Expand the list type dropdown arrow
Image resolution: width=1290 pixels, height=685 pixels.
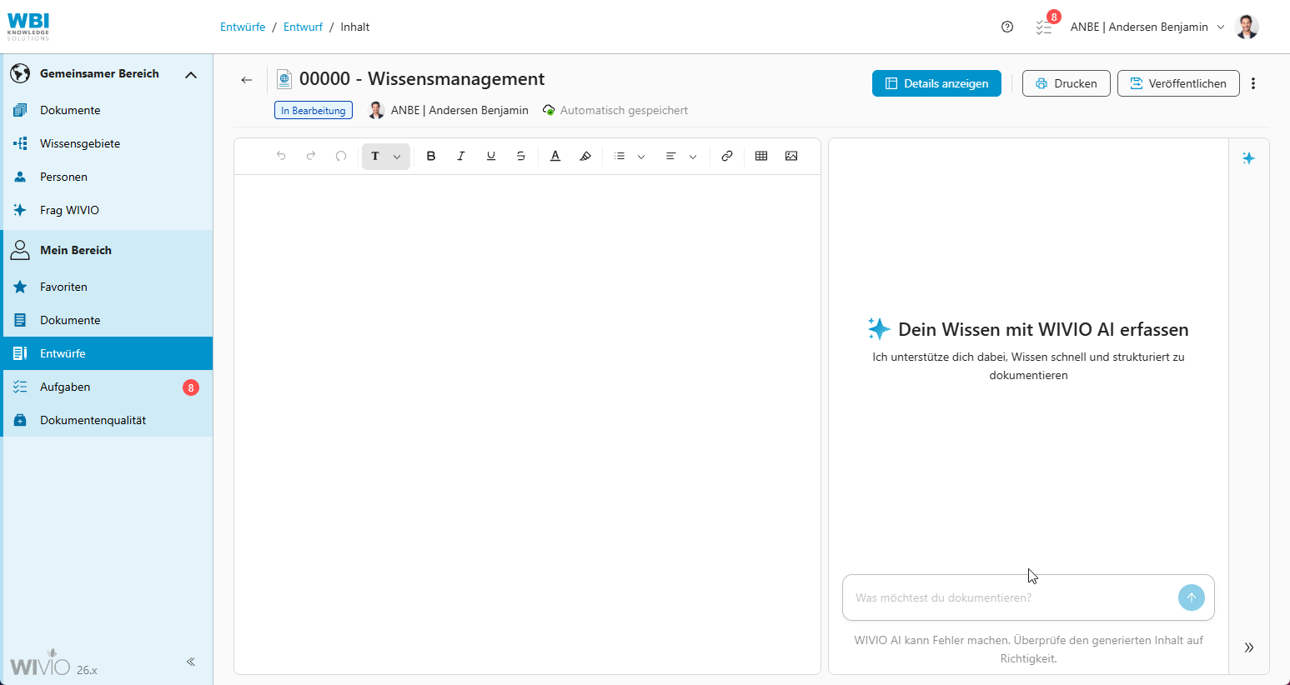[x=641, y=157]
